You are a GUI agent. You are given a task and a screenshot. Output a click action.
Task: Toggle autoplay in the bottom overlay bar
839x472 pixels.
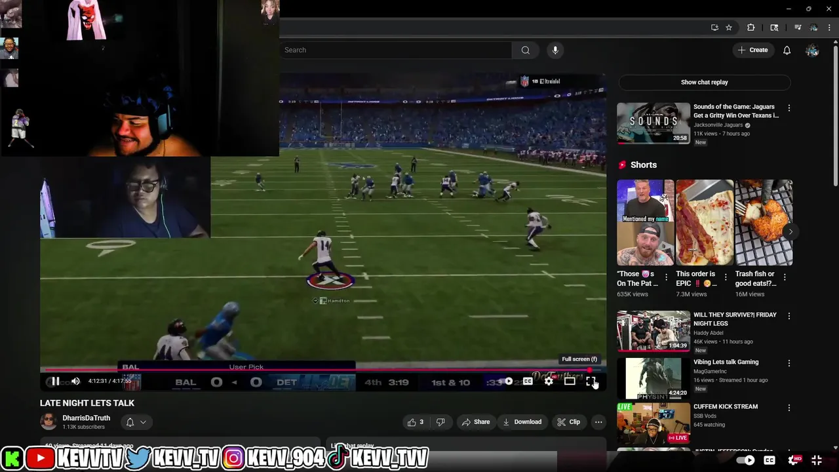[x=745, y=460]
